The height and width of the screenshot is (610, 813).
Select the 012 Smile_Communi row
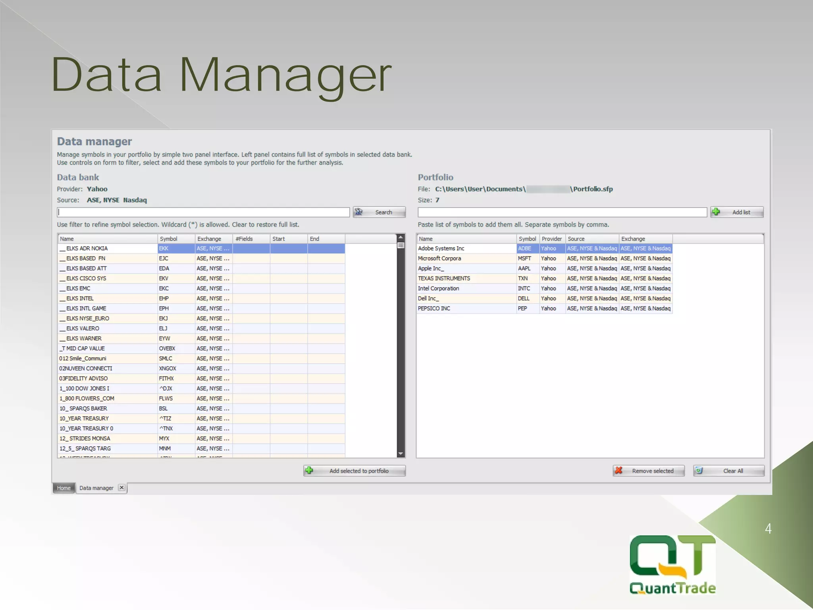click(x=201, y=358)
